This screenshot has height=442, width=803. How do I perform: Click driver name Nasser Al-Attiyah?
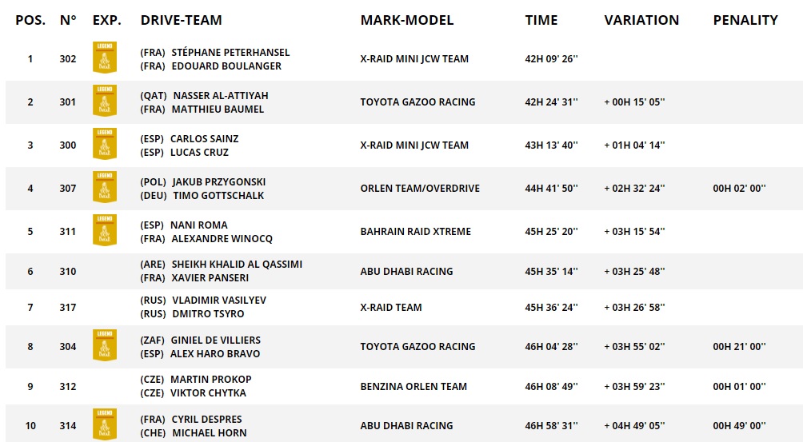coord(220,95)
